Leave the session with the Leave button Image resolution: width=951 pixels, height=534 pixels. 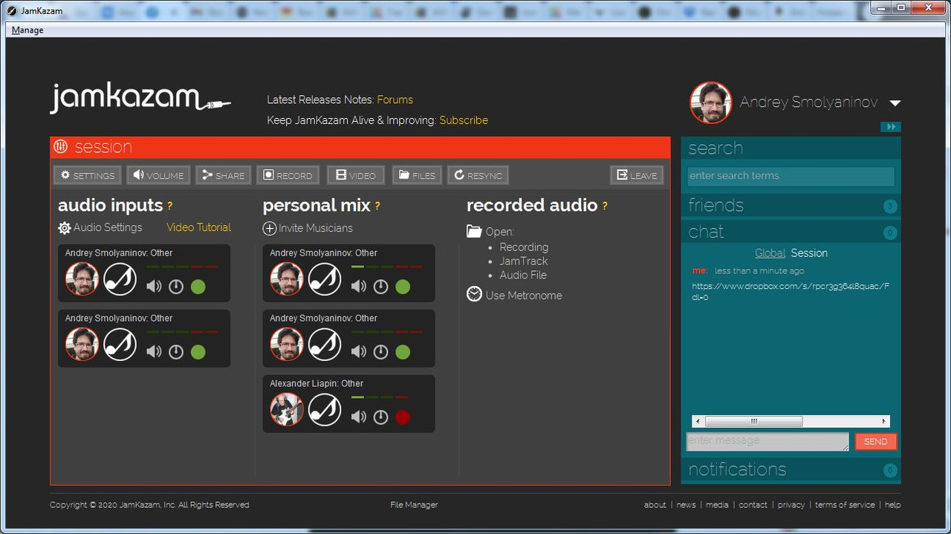tap(637, 175)
